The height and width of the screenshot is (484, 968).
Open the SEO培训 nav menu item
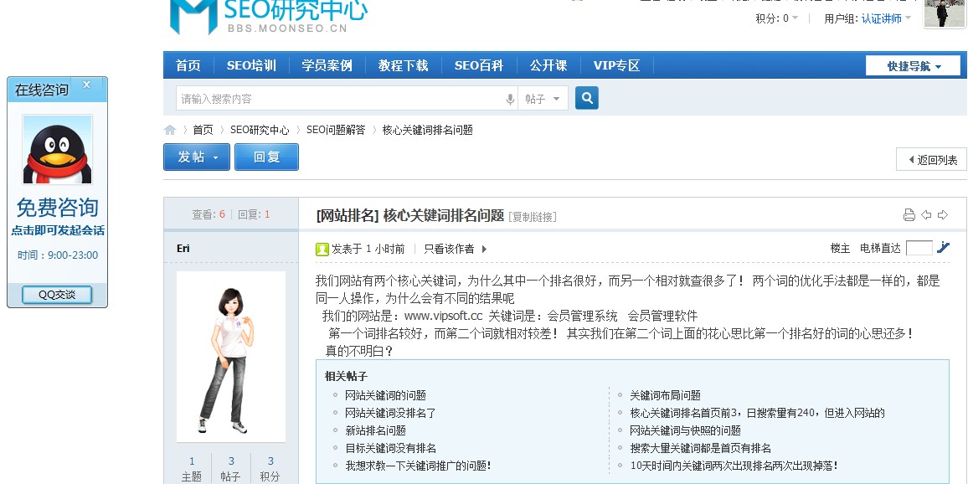(250, 65)
